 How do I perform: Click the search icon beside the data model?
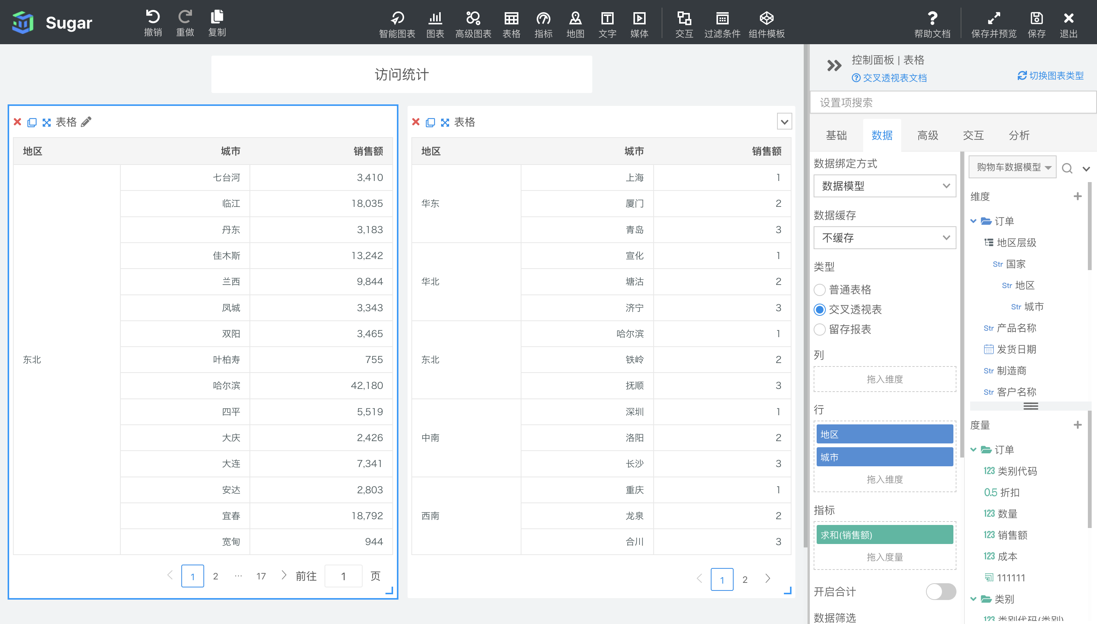[1067, 168]
